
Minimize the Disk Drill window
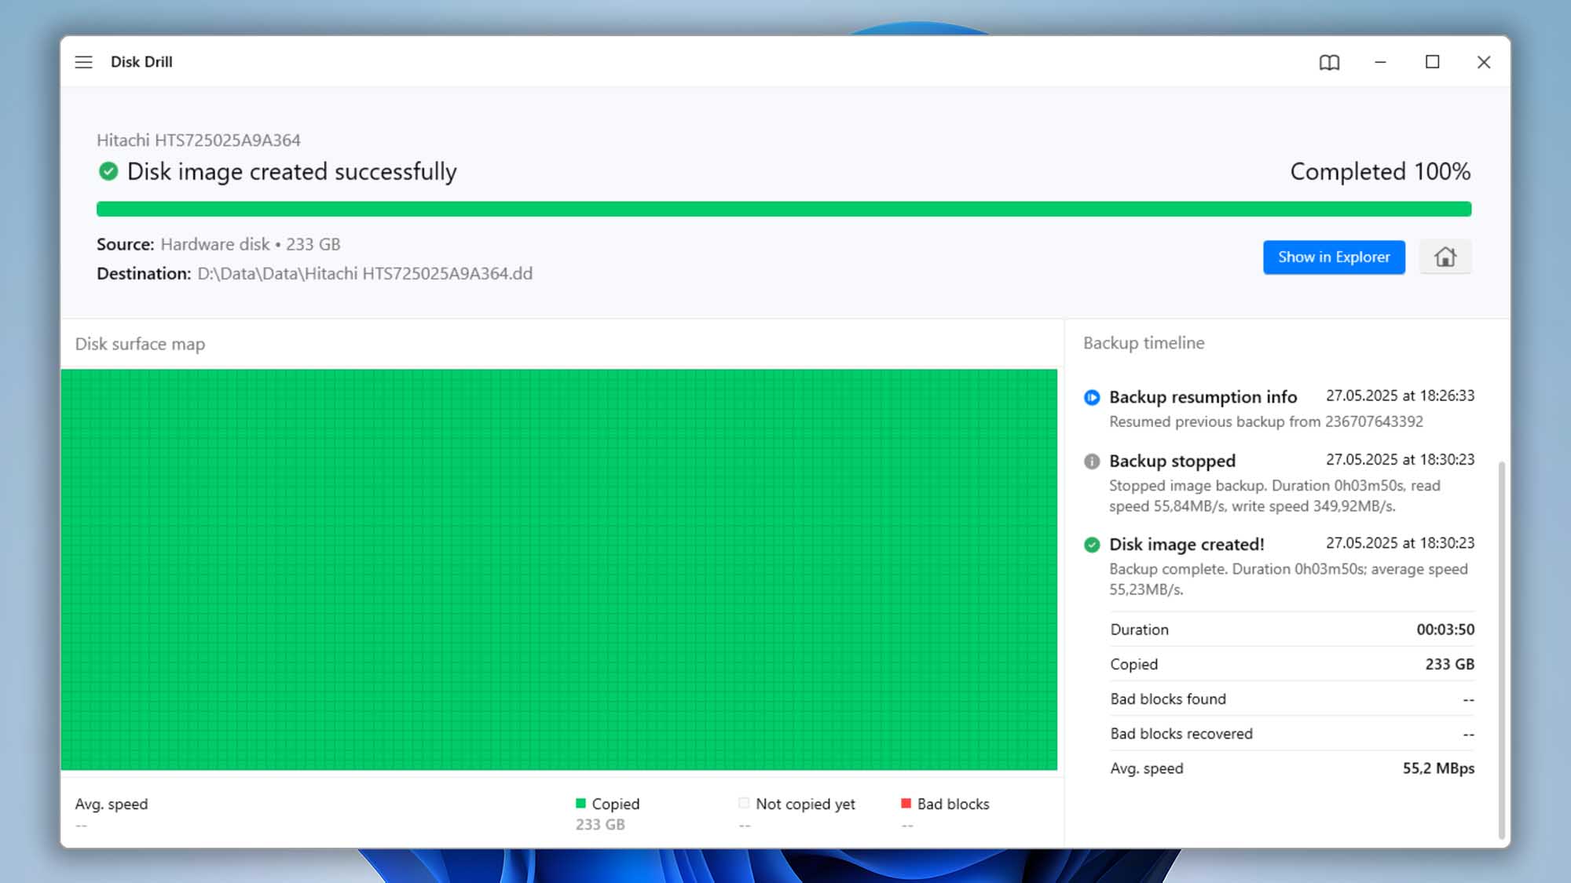[1380, 62]
